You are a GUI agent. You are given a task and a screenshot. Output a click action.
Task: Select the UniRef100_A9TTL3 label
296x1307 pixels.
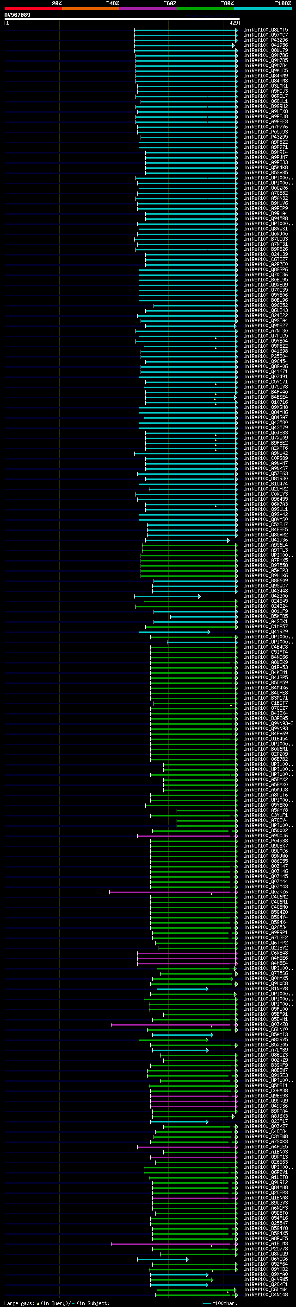tap(265, 550)
